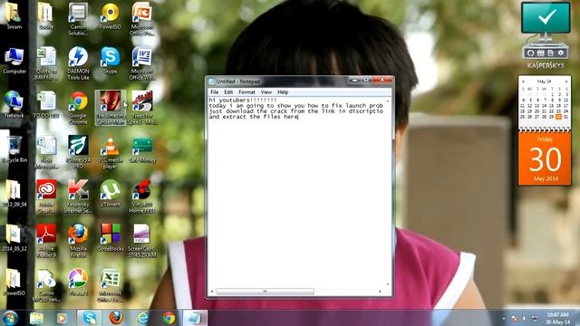
Task: Open Chrome from the taskbar
Action: tap(169, 318)
